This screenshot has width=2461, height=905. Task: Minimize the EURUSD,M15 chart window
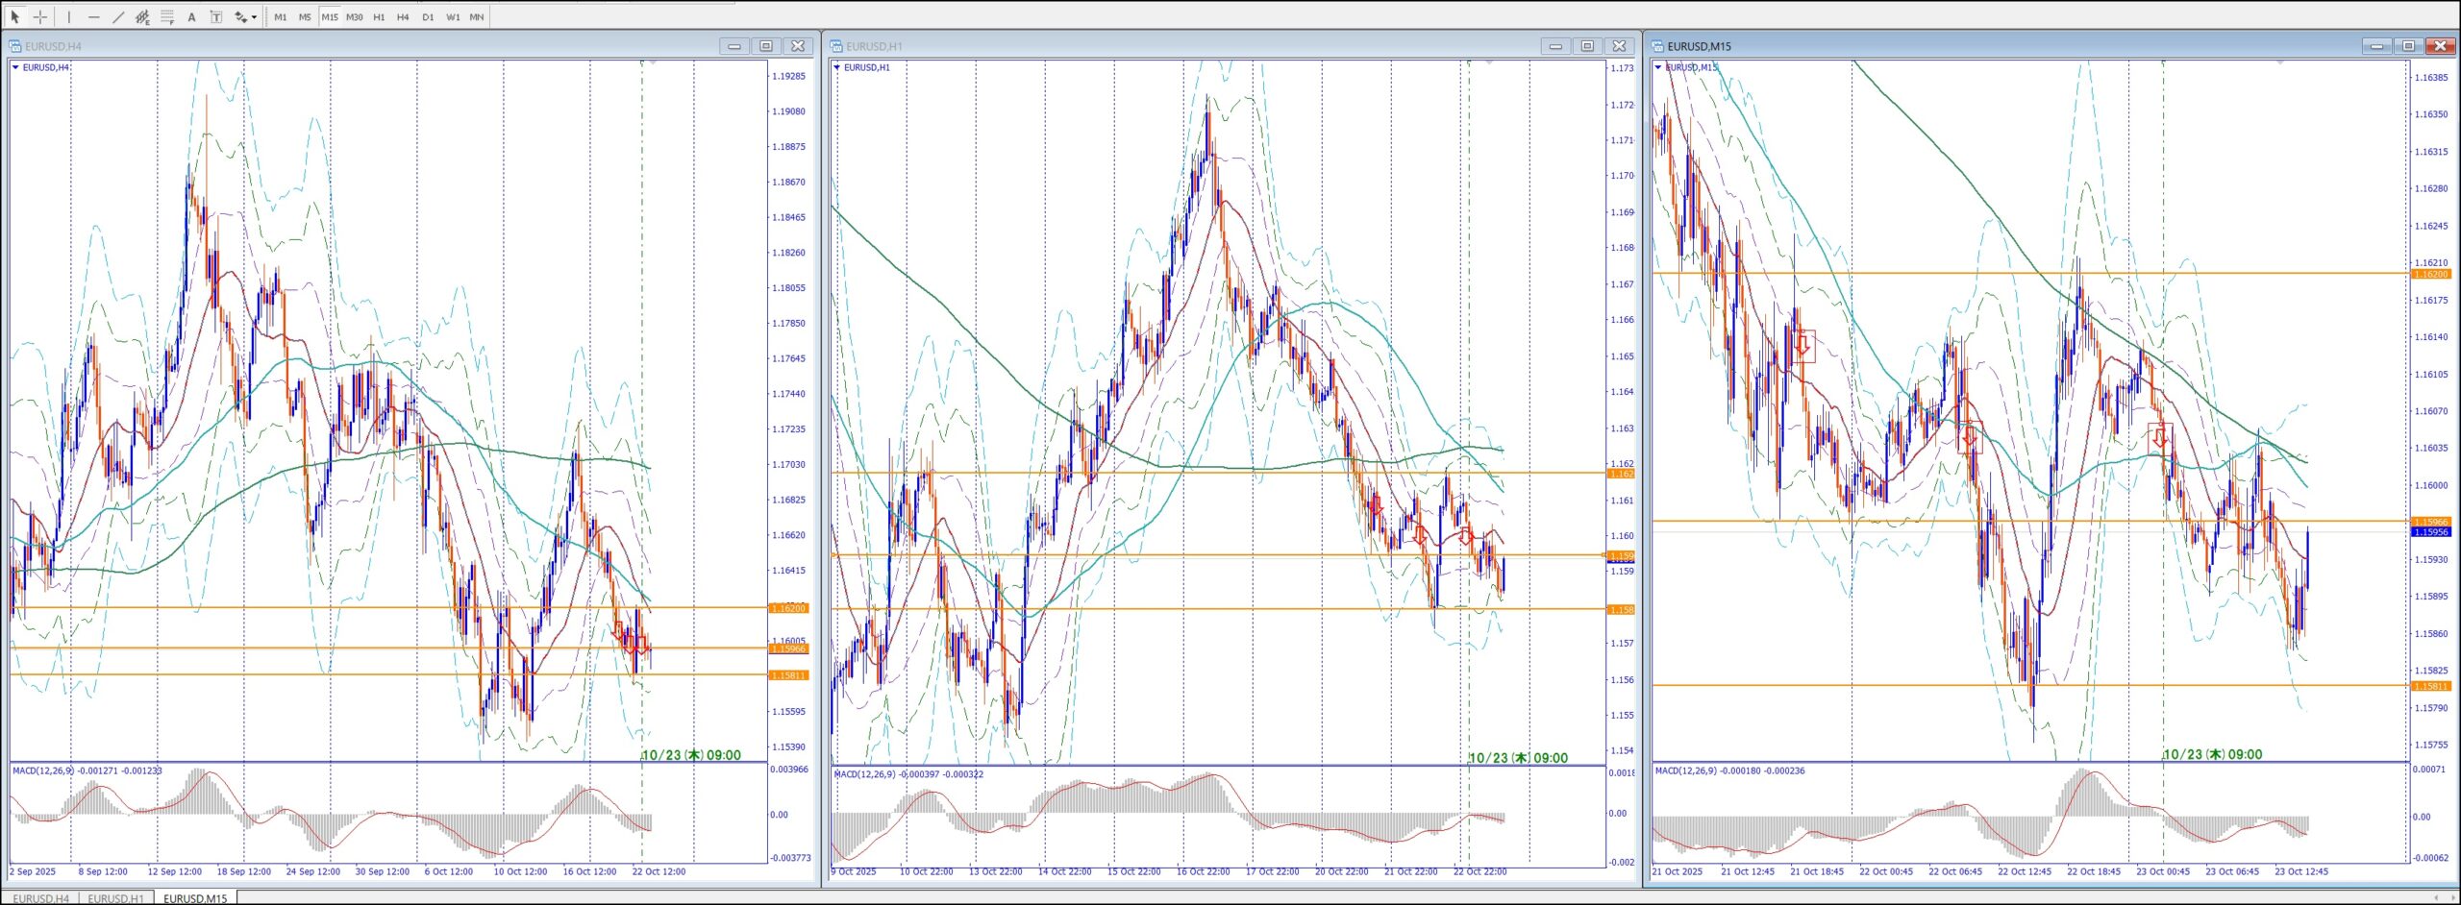point(2376,46)
